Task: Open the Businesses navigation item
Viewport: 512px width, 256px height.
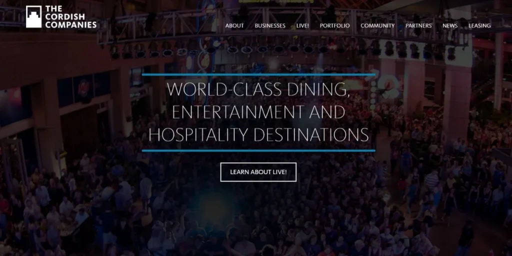Action: [270, 26]
